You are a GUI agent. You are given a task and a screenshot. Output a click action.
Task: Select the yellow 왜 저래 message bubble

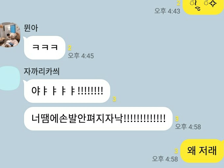point(202,151)
